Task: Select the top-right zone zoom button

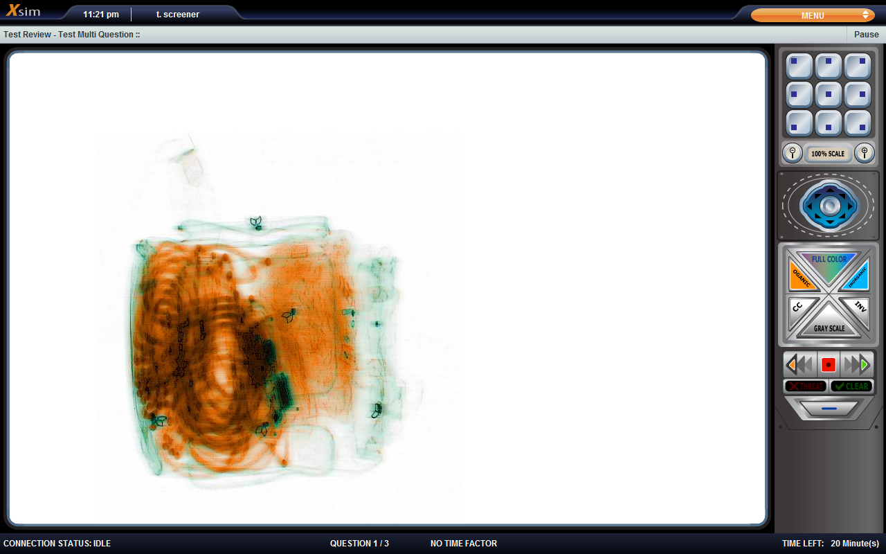Action: click(x=857, y=66)
